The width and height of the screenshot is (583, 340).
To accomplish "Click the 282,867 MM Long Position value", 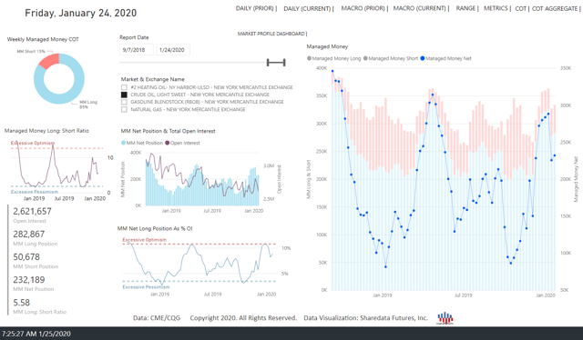I will 28,235.
